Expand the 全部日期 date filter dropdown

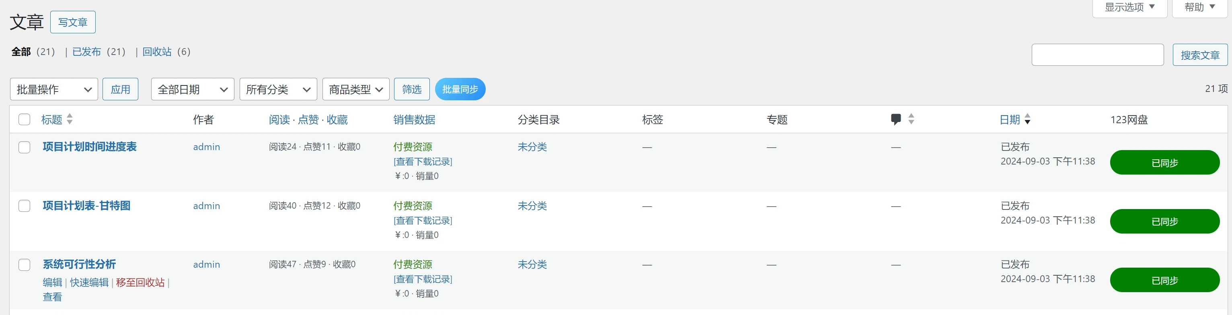pyautogui.click(x=192, y=89)
